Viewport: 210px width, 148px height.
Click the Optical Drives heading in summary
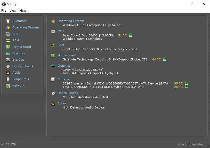coord(68,93)
